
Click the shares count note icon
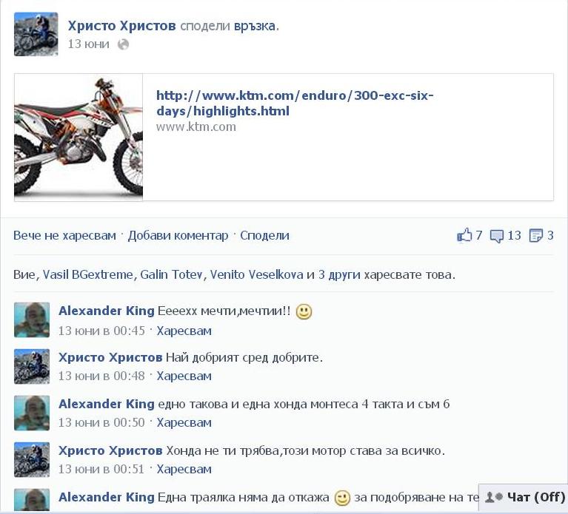535,235
